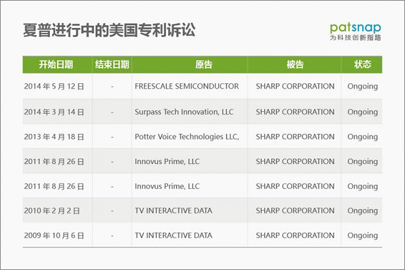Click Ongoing status in FREESCALE row
This screenshot has height=270, width=405.
point(363,87)
